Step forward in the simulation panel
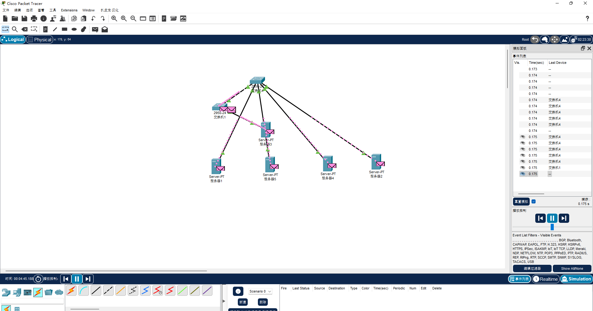This screenshot has width=593, height=311. [x=564, y=218]
